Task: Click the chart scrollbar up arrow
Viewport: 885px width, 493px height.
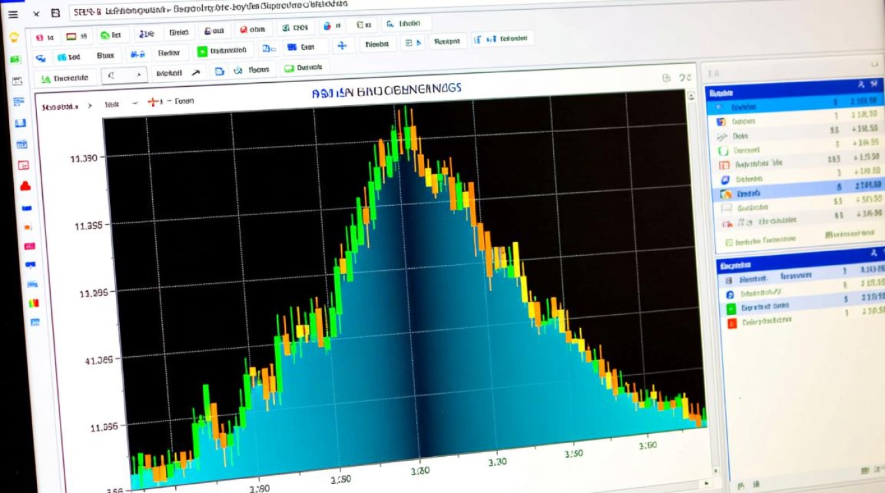Action: point(691,96)
